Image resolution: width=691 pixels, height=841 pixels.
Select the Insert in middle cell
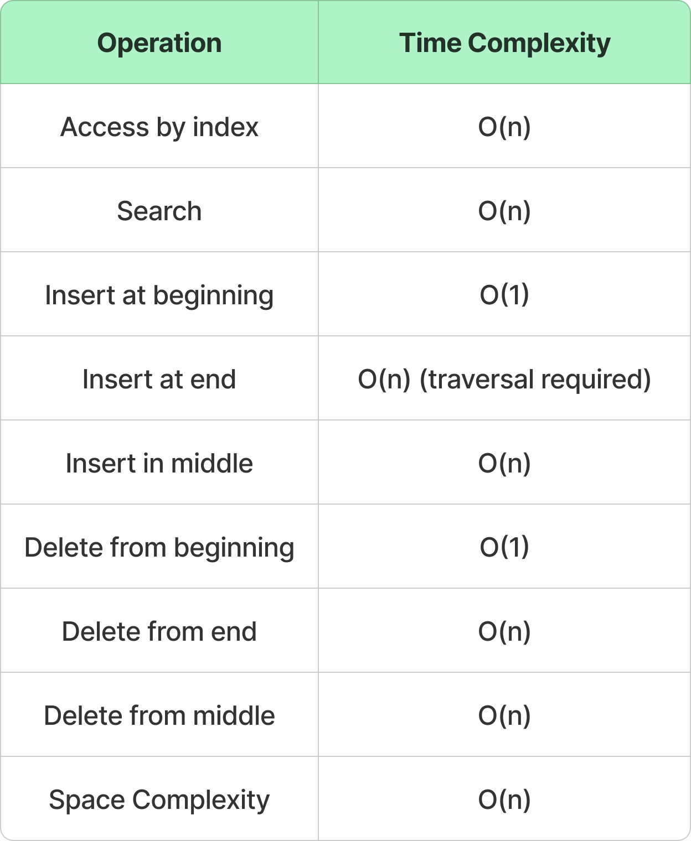159,463
